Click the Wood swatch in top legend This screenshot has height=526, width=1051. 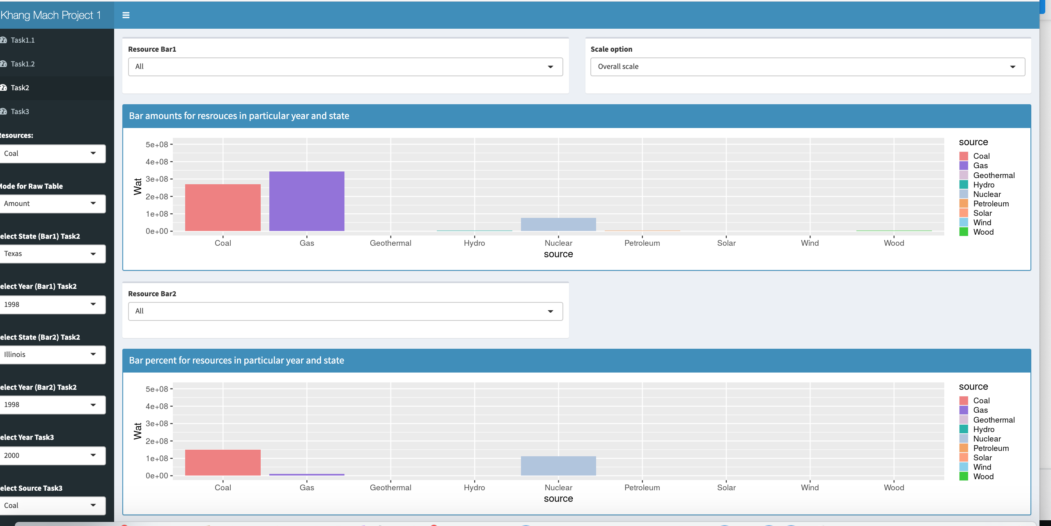point(964,232)
